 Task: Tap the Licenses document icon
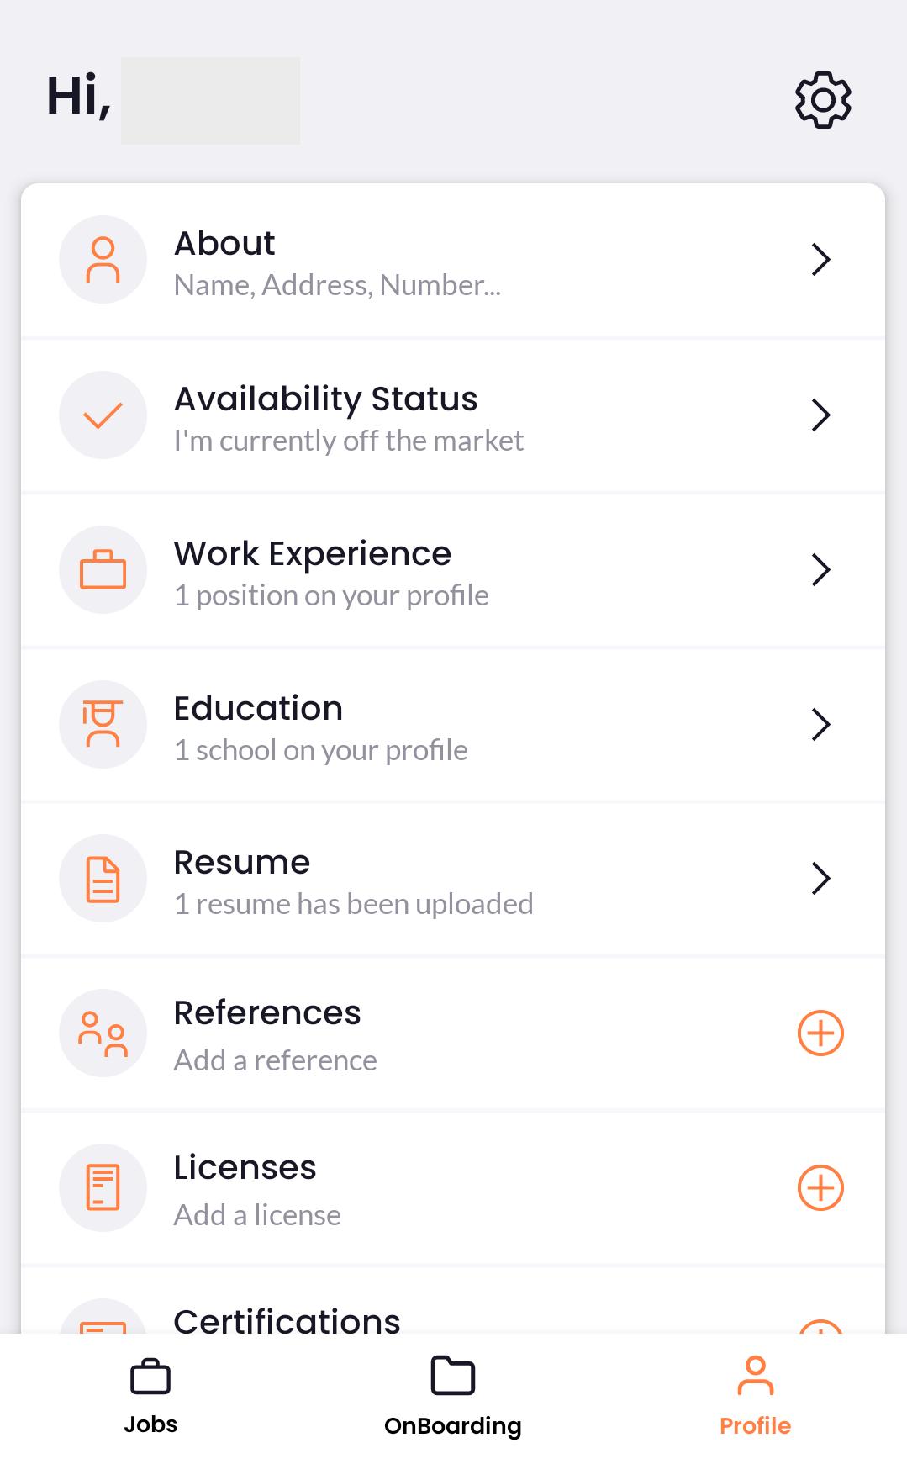(x=103, y=1188)
